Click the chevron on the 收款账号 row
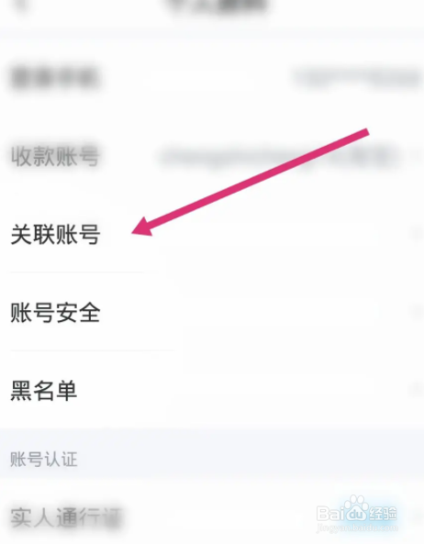Image resolution: width=424 pixels, height=544 pixels. [x=417, y=156]
